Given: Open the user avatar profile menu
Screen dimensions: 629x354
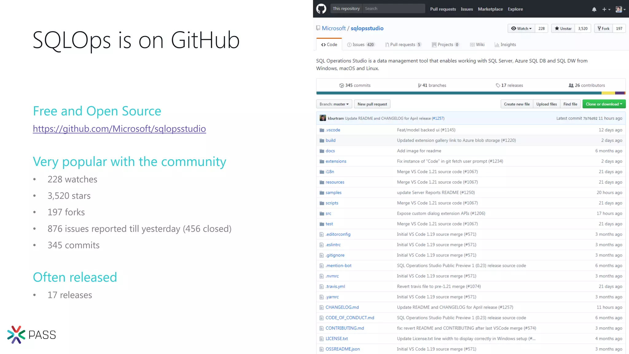Looking at the screenshot, I should [620, 10].
